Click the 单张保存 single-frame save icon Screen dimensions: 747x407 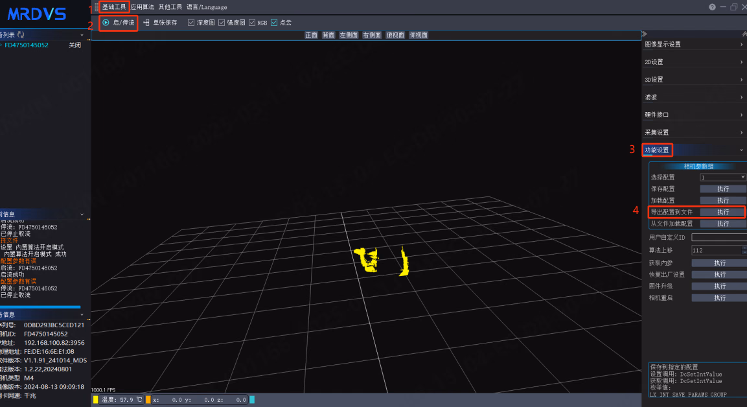146,23
